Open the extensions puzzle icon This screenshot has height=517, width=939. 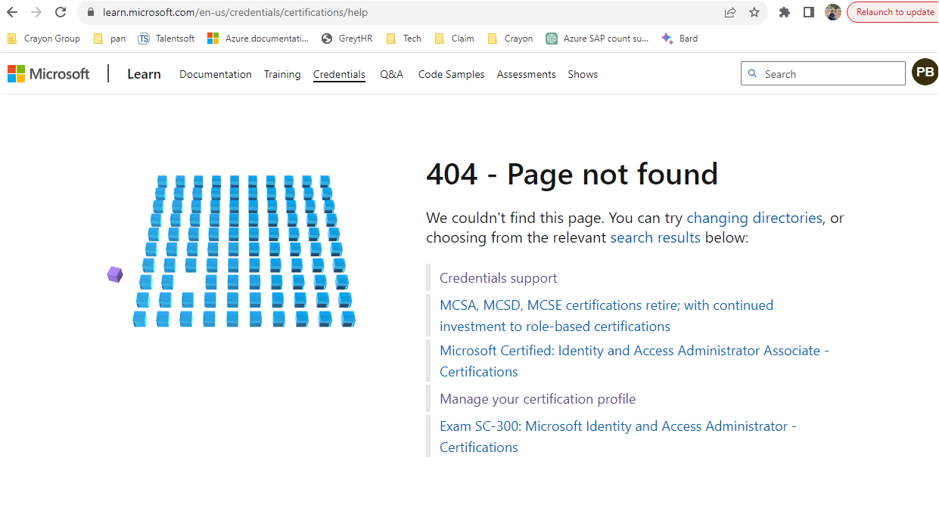click(x=784, y=12)
